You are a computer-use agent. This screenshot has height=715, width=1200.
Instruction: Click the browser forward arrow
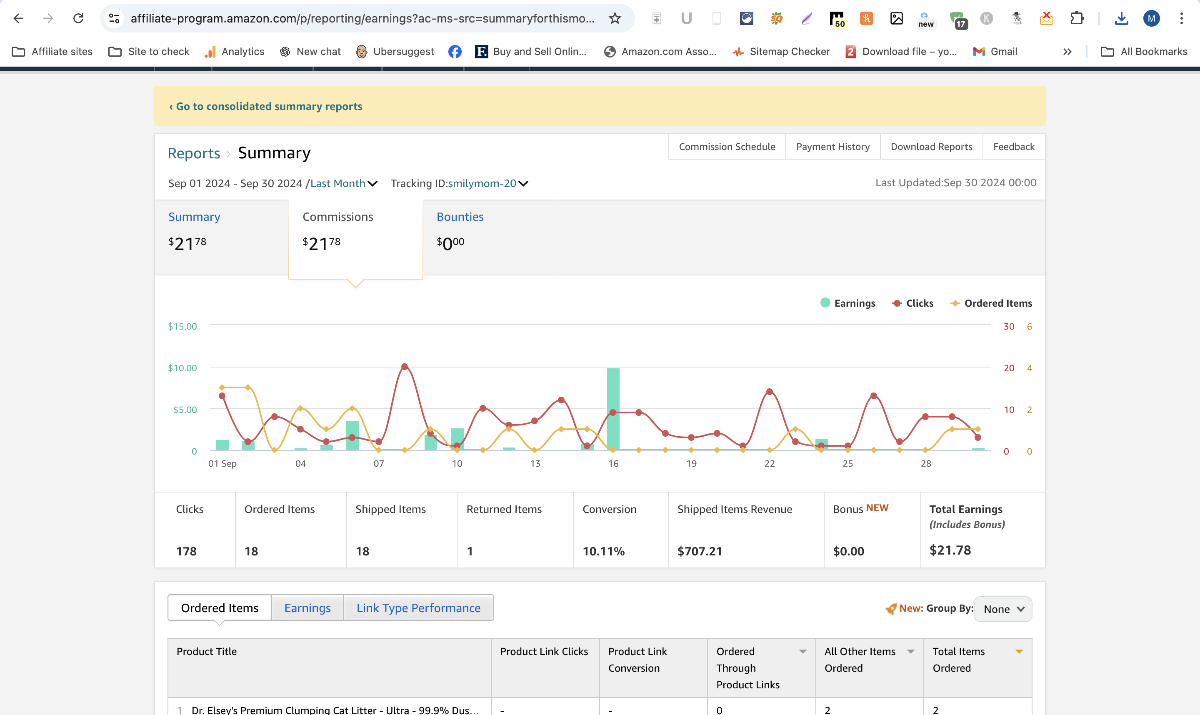pyautogui.click(x=48, y=18)
